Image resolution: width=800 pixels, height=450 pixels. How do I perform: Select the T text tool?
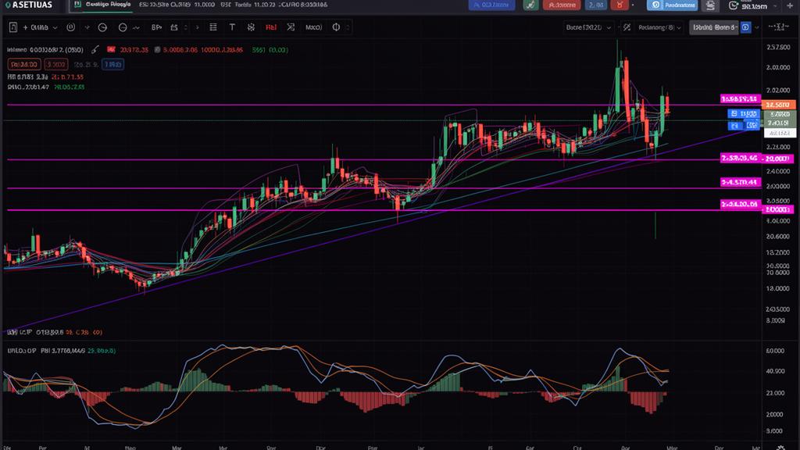coord(232,27)
